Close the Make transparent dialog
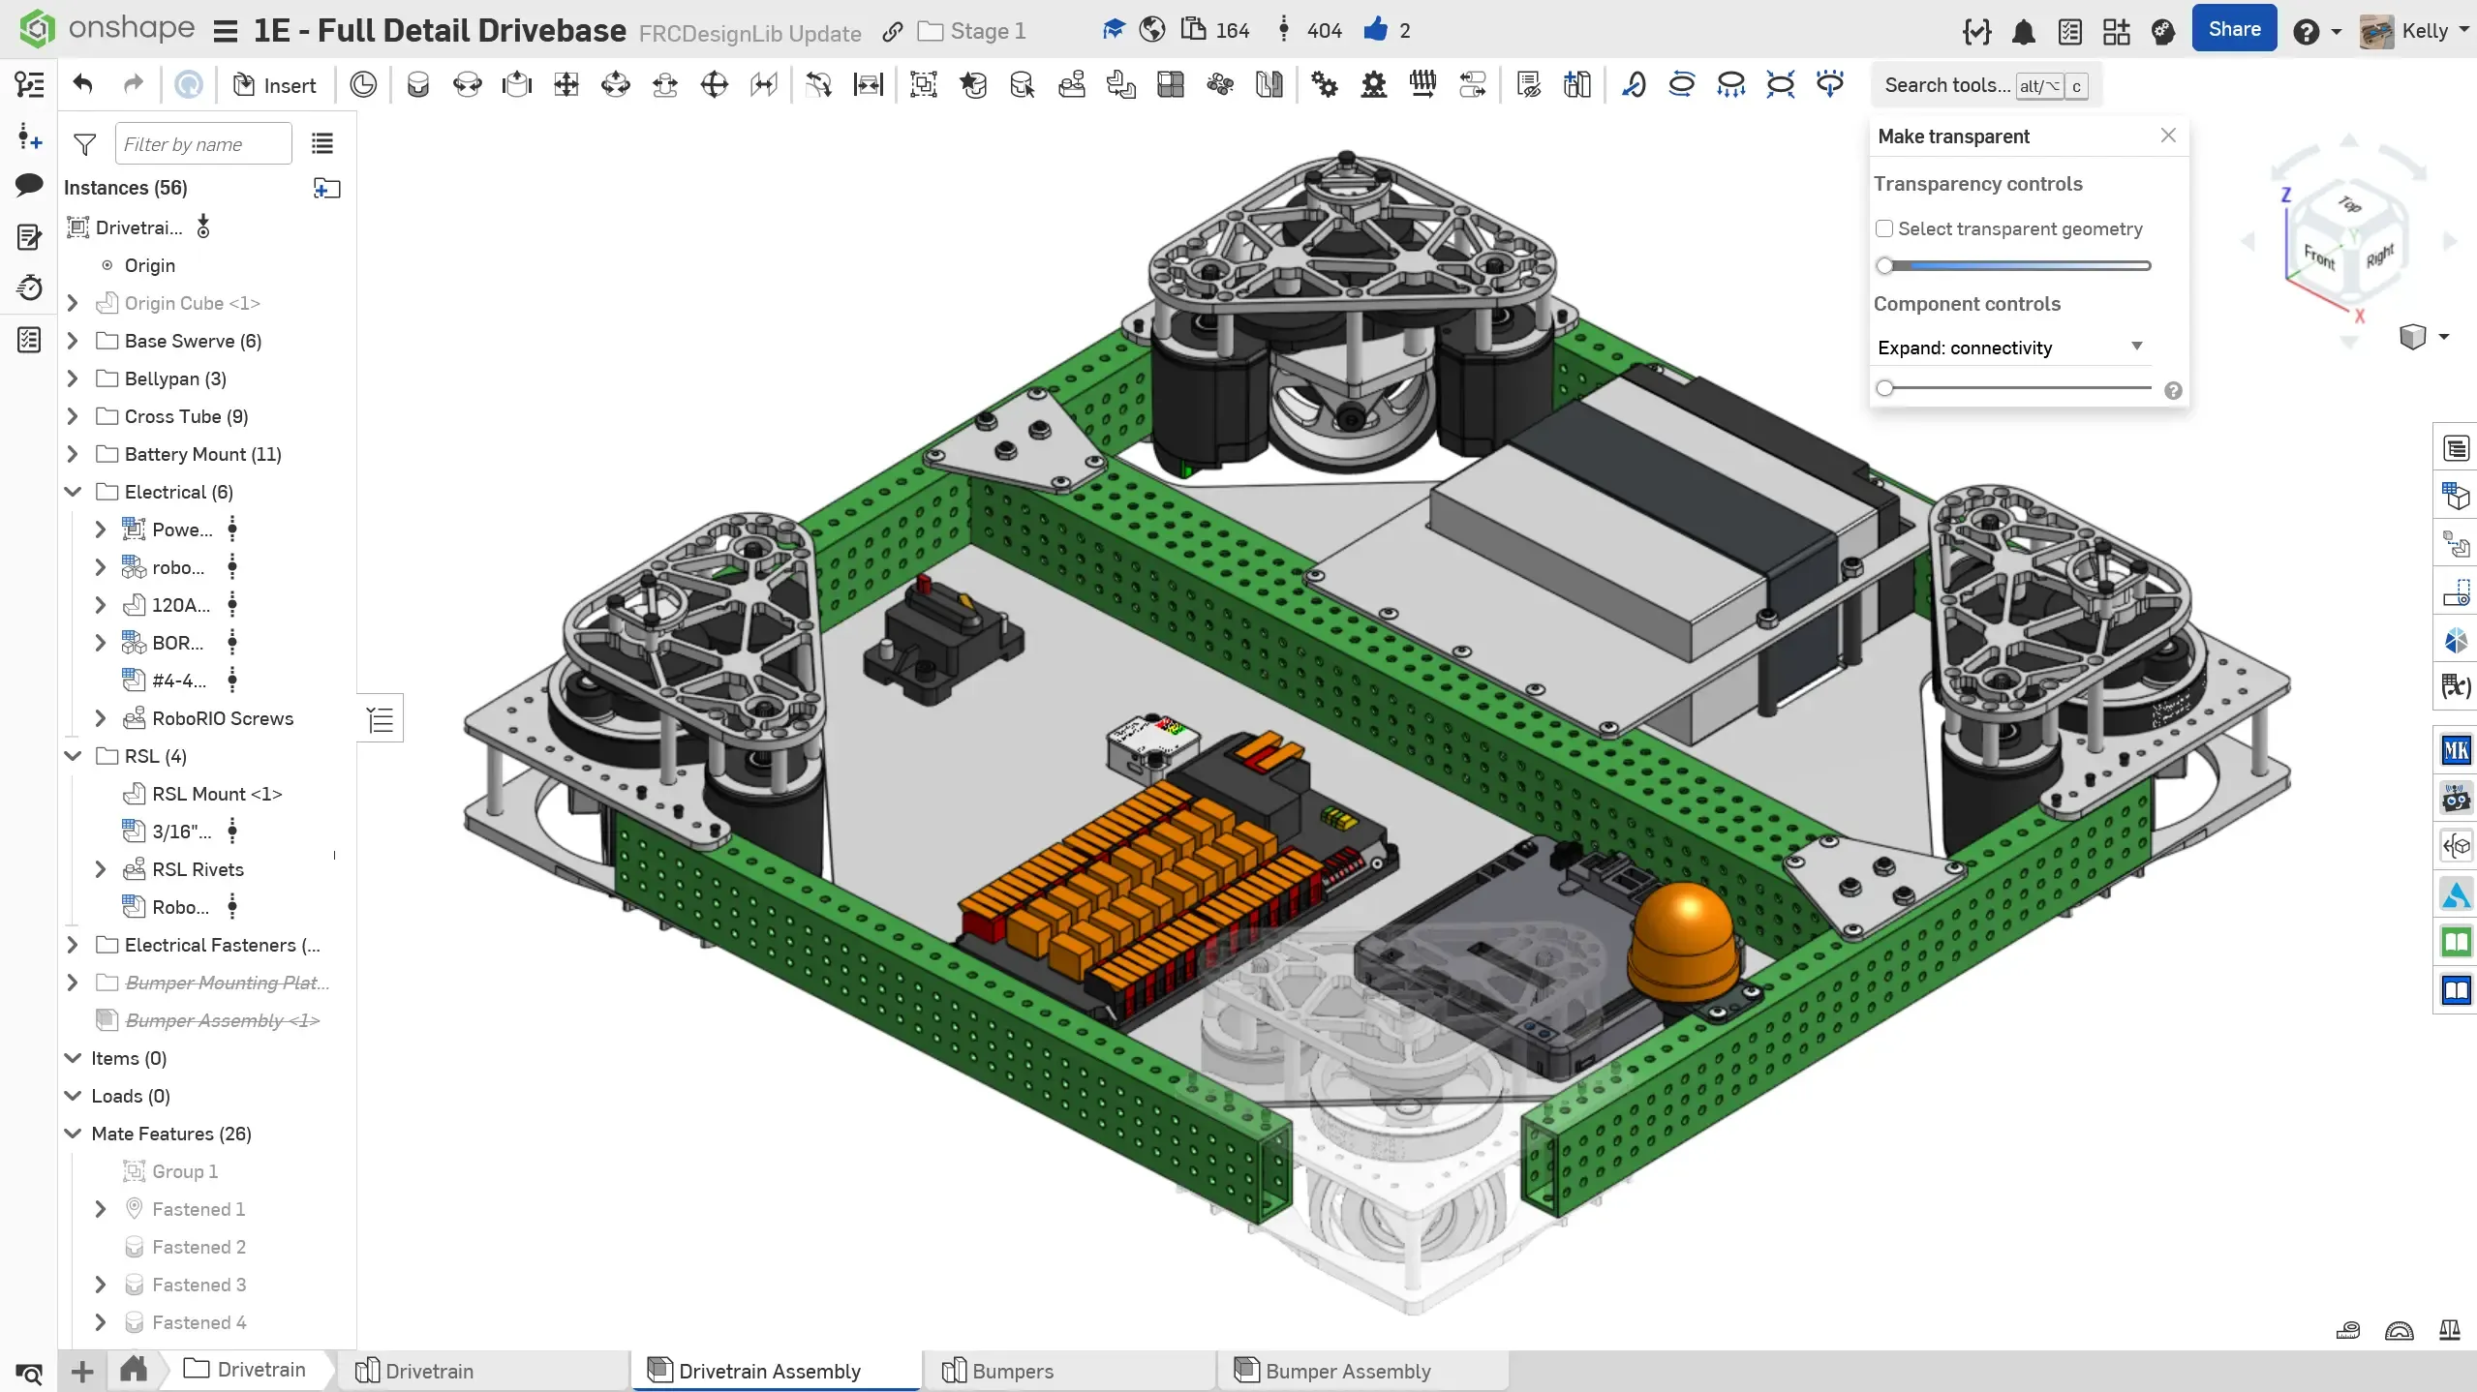2477x1392 pixels. [2168, 136]
